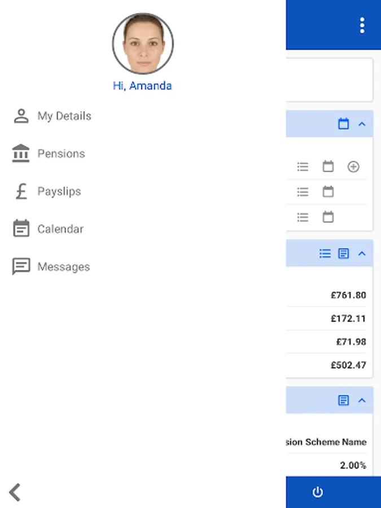Image resolution: width=381 pixels, height=508 pixels.
Task: Click document icon in pension section header
Action: [343, 400]
